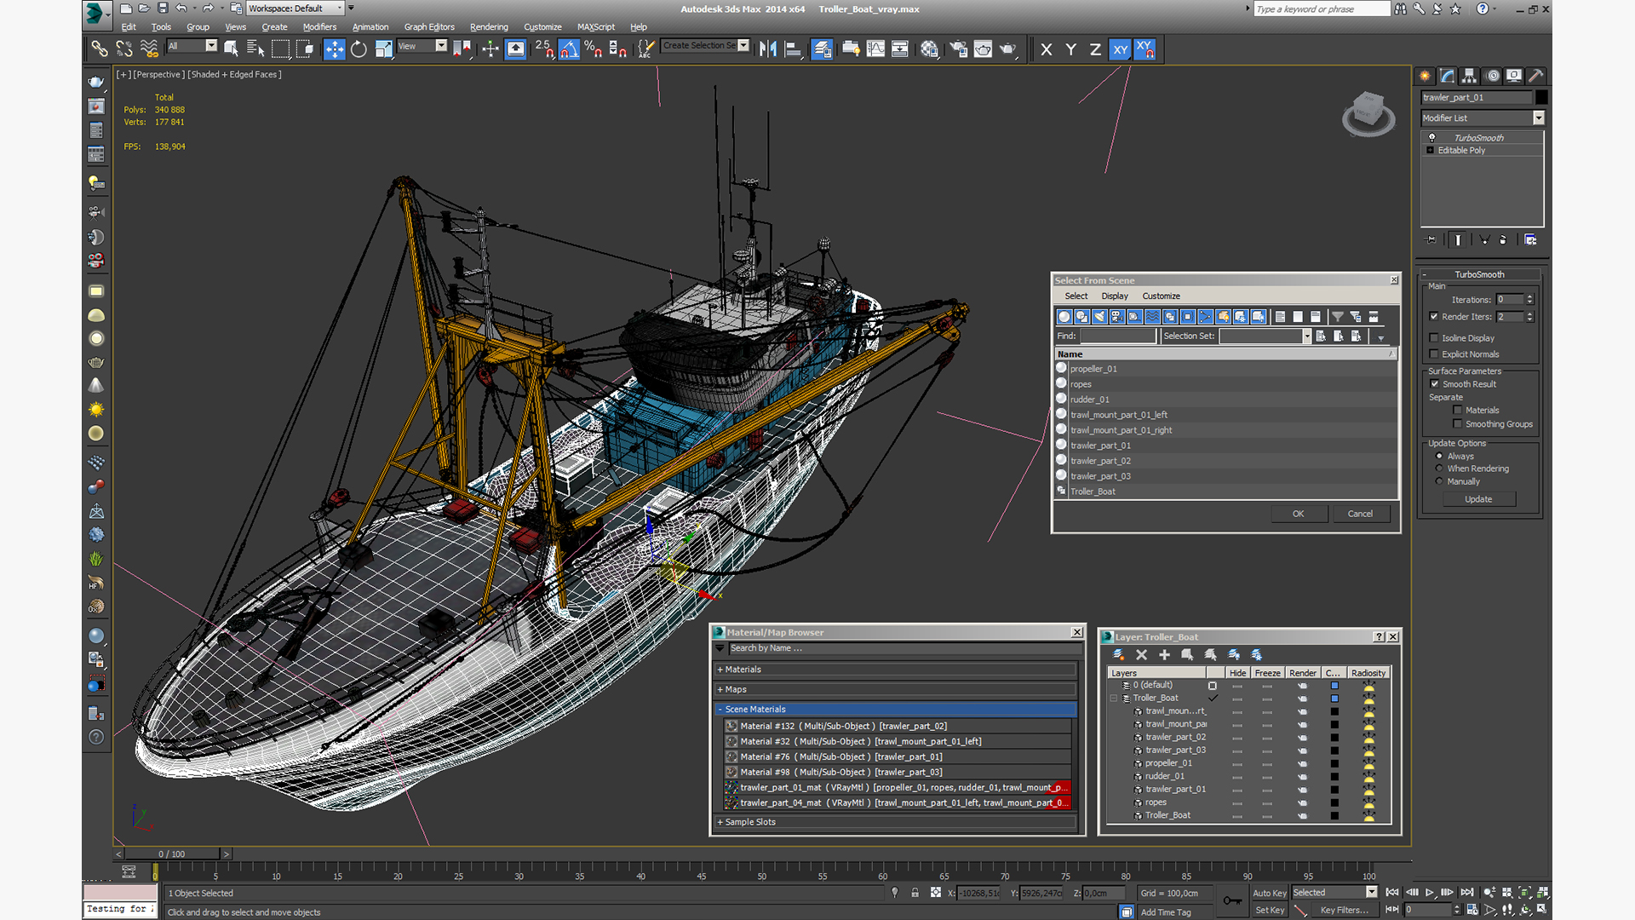Open the MAXScript menu
Viewport: 1635px width, 920px height.
[x=595, y=27]
